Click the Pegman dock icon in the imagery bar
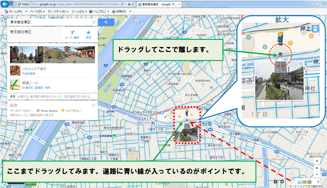The image size is (327, 188). (x=291, y=182)
